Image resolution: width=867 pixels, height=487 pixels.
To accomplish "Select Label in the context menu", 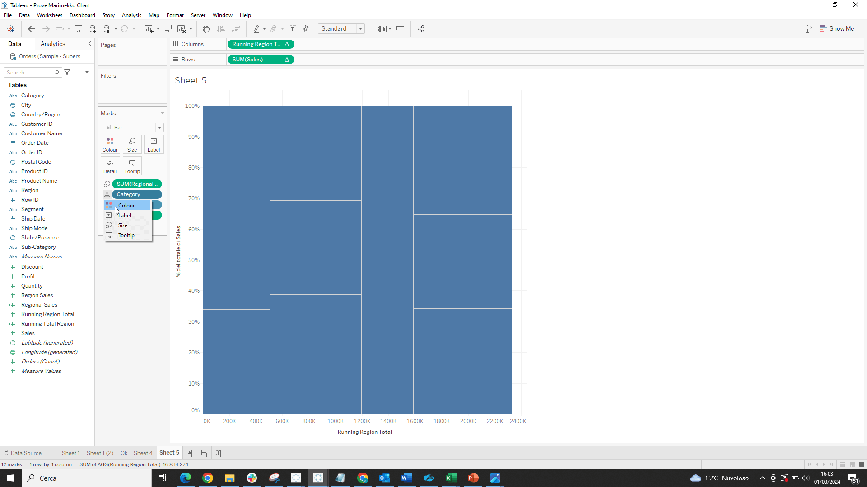I will pyautogui.click(x=124, y=215).
